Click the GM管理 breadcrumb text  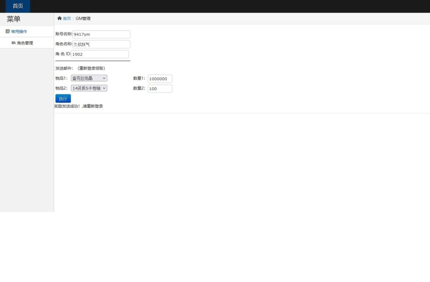point(83,18)
